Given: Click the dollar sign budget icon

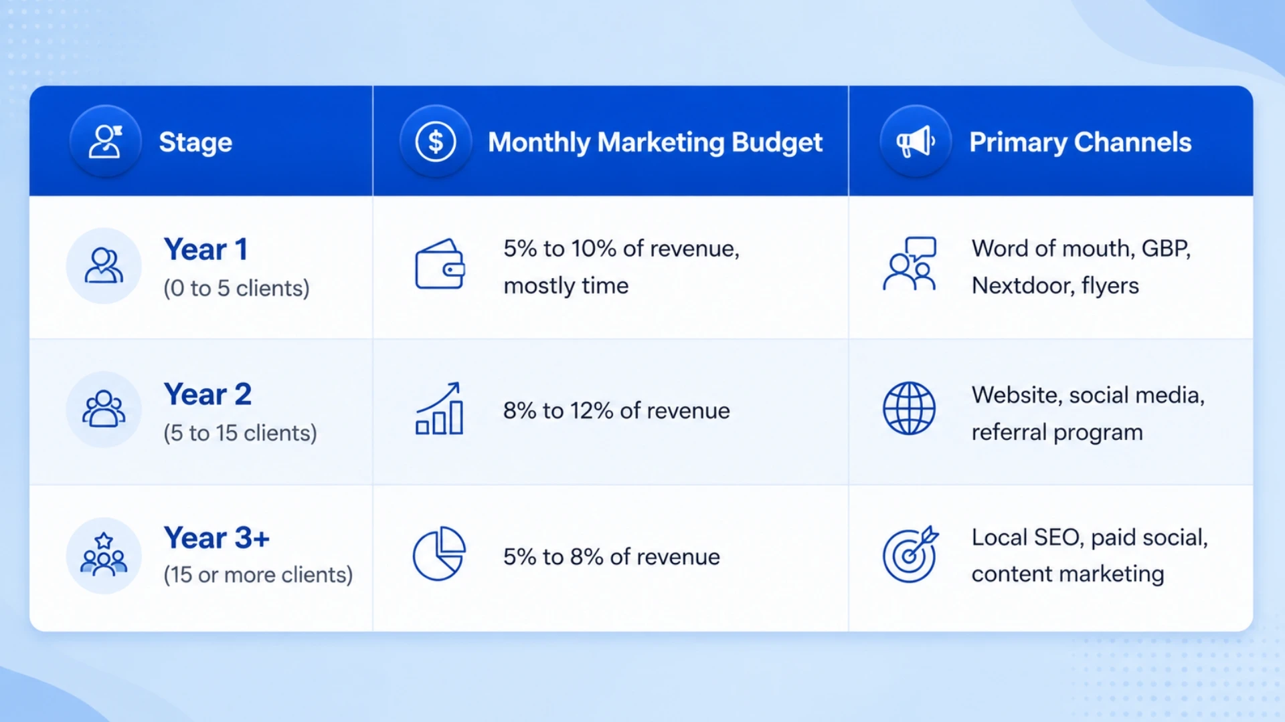Looking at the screenshot, I should coord(436,141).
